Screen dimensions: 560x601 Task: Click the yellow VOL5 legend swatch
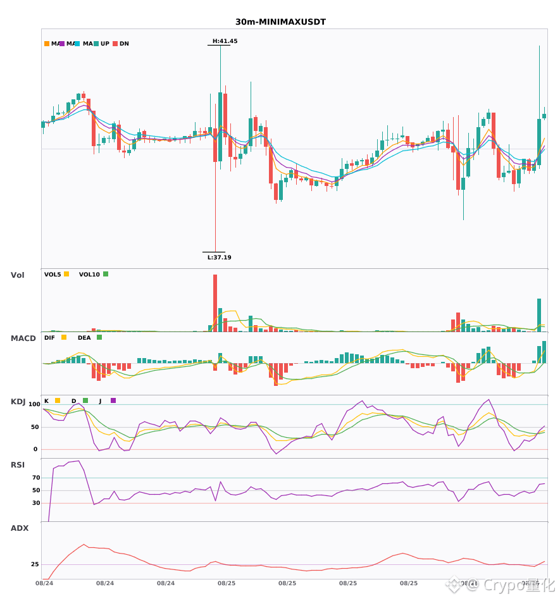click(x=66, y=274)
